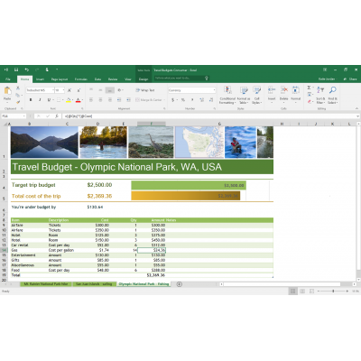Click the waterfall fishing photo thumbnail
This screenshot has height=361, width=361.
click(240, 142)
